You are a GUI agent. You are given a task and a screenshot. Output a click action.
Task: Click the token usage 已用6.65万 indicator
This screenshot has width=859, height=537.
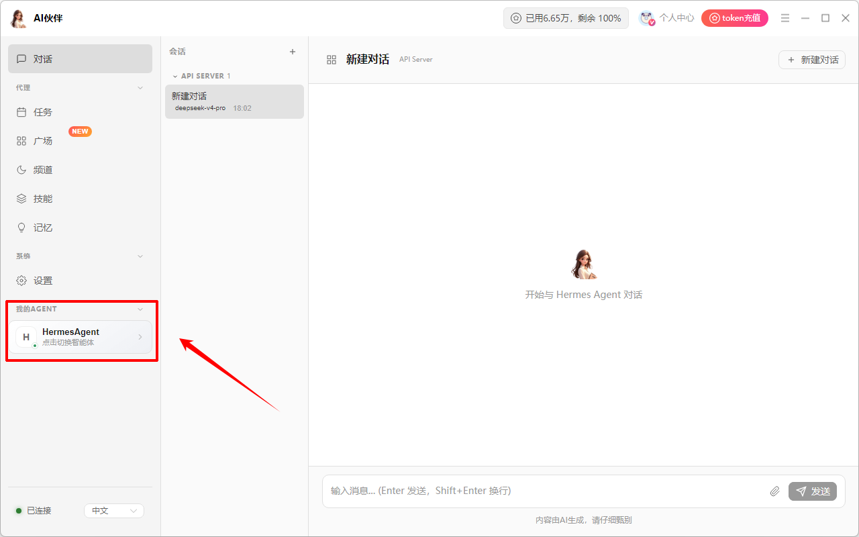(x=566, y=18)
